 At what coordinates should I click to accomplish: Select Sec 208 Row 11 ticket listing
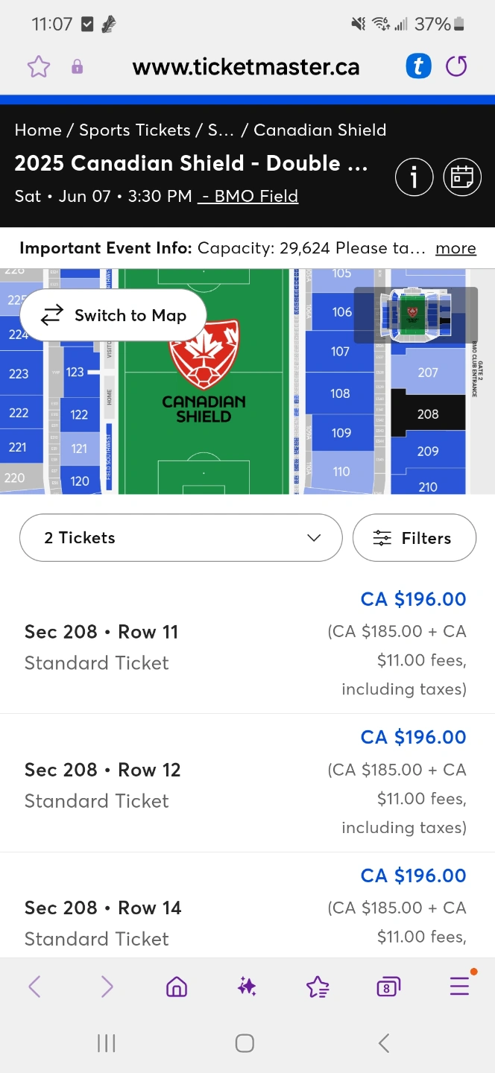248,645
